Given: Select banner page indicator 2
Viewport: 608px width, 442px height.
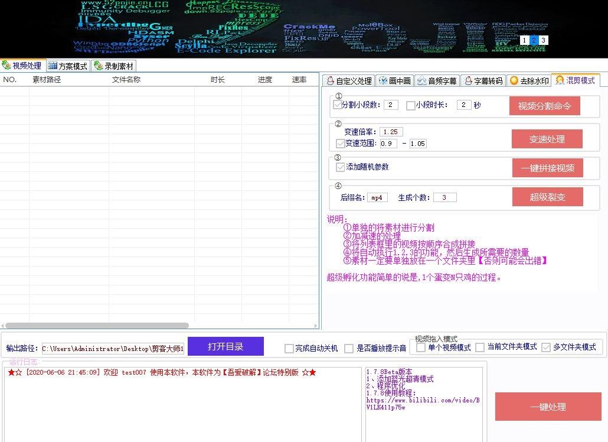Looking at the screenshot, I should [x=534, y=40].
